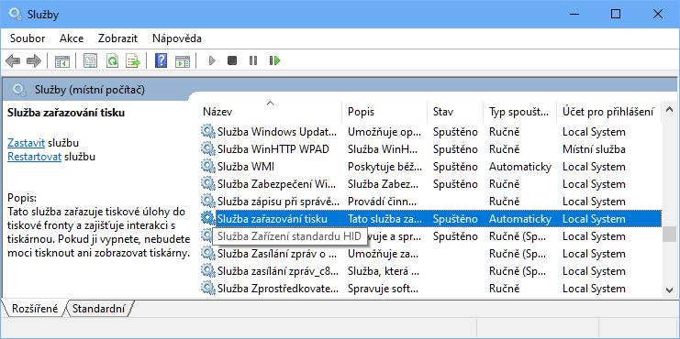
Task: Open the Nápověda menu
Action: pos(177,38)
